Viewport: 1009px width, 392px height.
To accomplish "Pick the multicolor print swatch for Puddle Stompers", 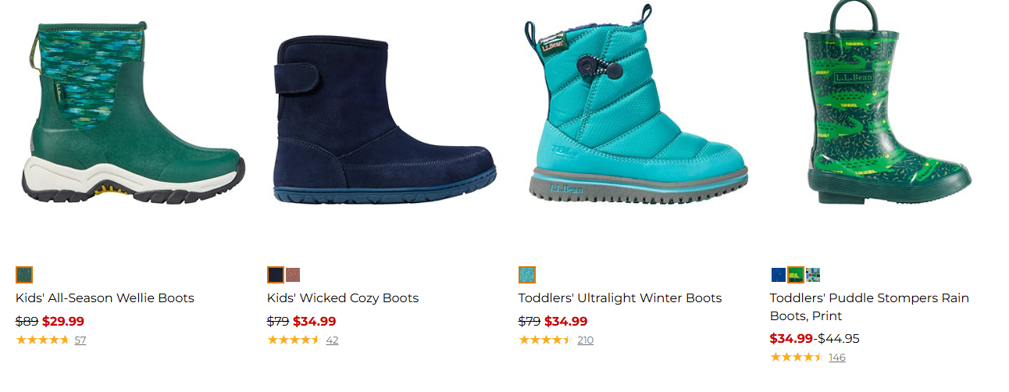I will click(813, 275).
